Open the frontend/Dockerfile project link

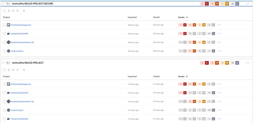[20, 119]
